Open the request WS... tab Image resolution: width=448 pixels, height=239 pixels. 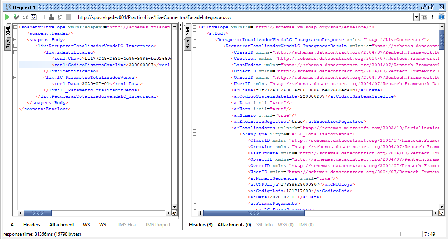[88, 225]
